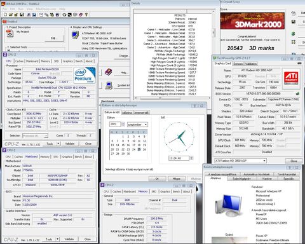Select the Időzóna tab in date dialog
The width and height of the screenshot is (305, 244).
click(127, 112)
